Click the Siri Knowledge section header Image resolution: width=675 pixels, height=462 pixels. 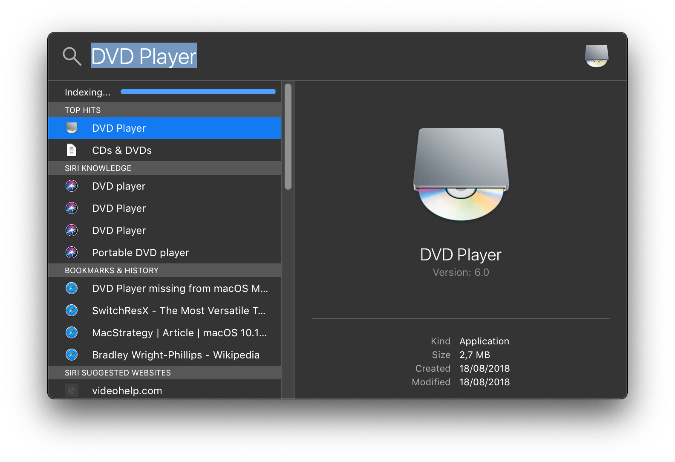tap(164, 168)
